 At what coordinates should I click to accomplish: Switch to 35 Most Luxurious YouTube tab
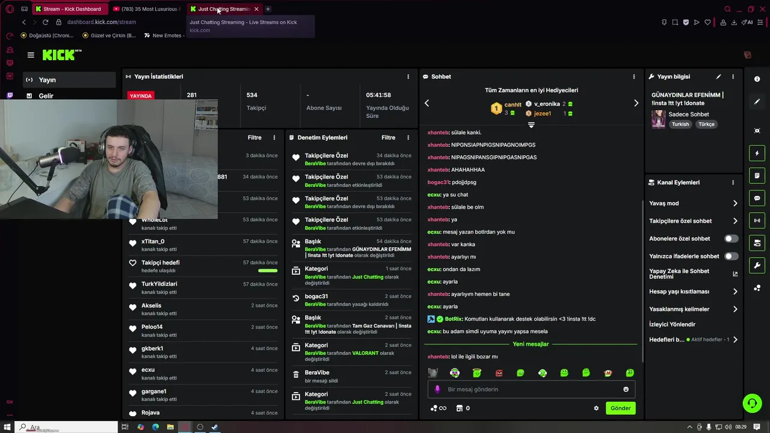(x=147, y=9)
